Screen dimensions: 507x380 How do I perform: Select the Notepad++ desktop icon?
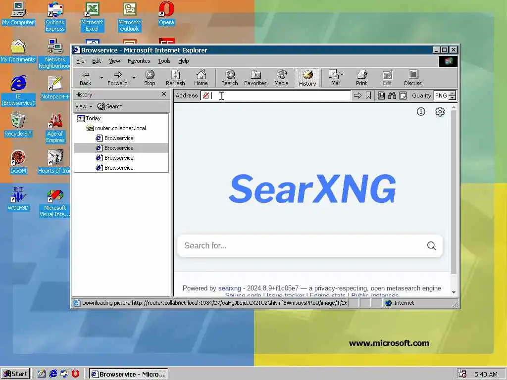point(55,88)
